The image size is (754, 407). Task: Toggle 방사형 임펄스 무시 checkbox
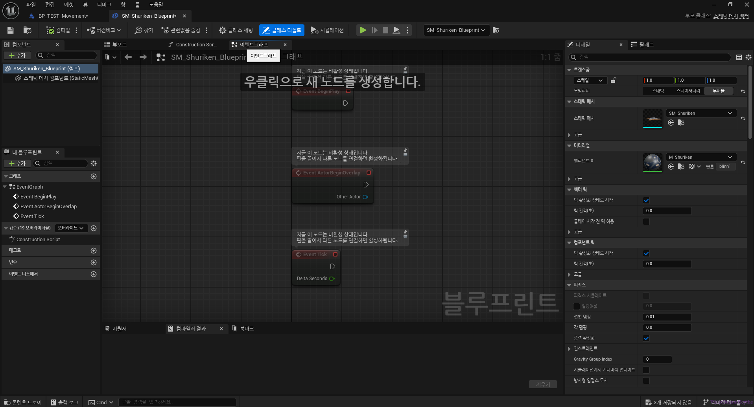pyautogui.click(x=646, y=381)
